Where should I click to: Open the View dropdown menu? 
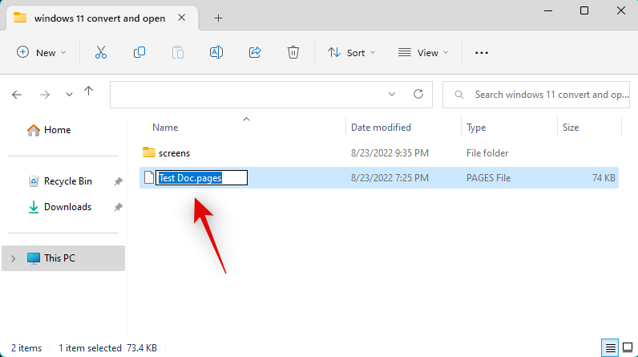[x=423, y=52]
